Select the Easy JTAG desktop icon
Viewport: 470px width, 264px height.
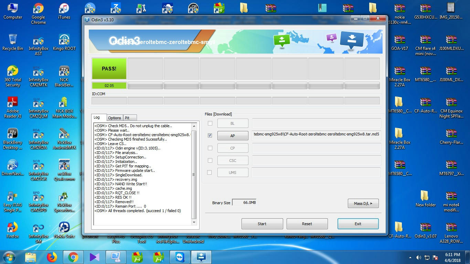click(13, 201)
